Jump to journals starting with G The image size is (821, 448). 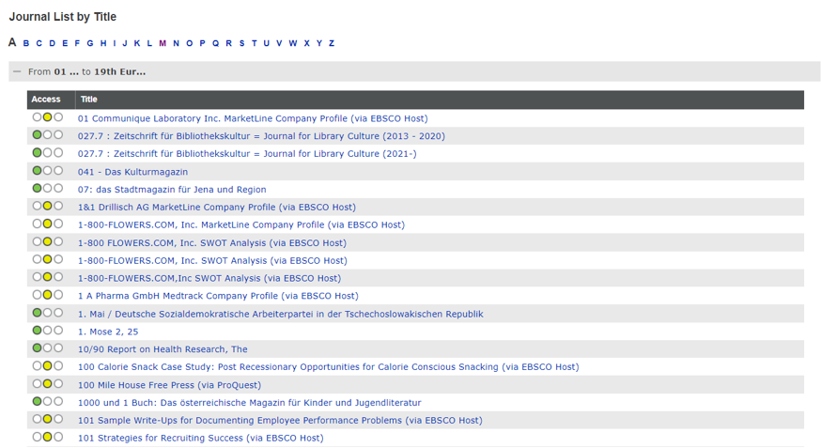pyautogui.click(x=90, y=43)
